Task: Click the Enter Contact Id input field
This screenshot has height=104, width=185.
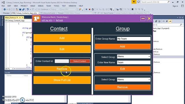Action: click(62, 61)
